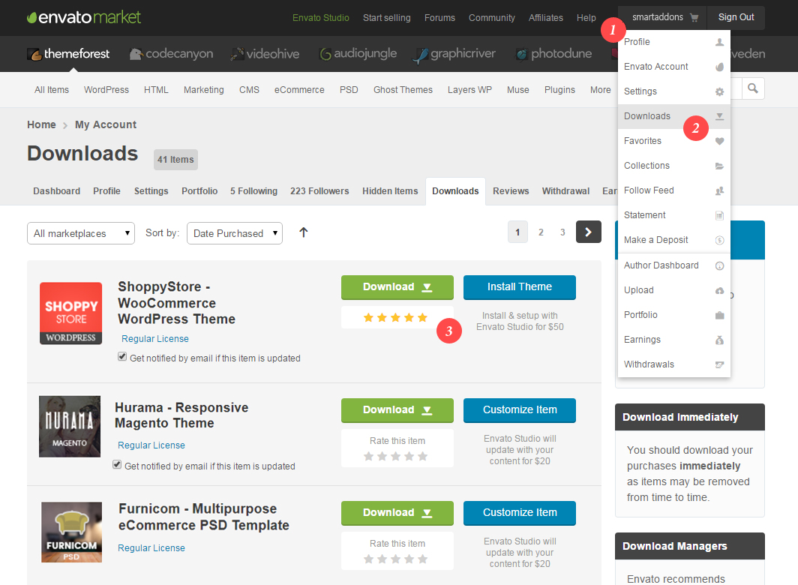798x585 pixels.
Task: Select Statement in the account dropdown
Action: [x=673, y=215]
